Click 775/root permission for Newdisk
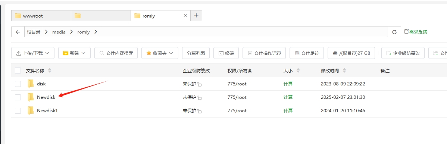447x144 pixels. 237,97
